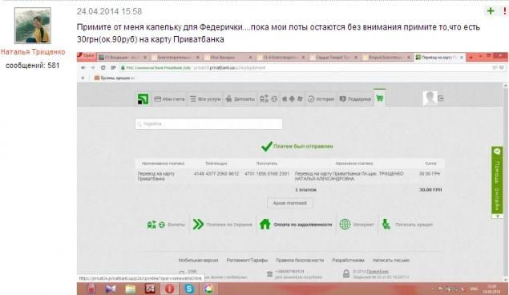This screenshot has height=295, width=509.
Task: Click the logout icon beside profile picture
Action: click(441, 98)
